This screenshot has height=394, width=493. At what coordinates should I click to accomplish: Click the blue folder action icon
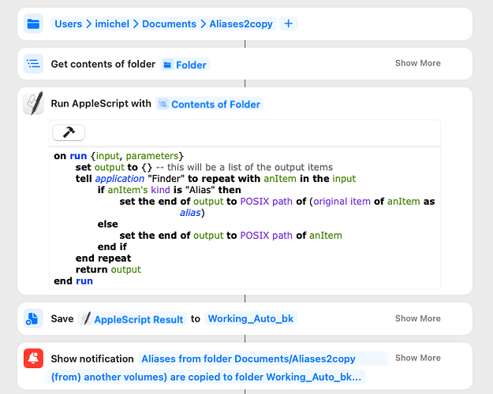point(33,24)
